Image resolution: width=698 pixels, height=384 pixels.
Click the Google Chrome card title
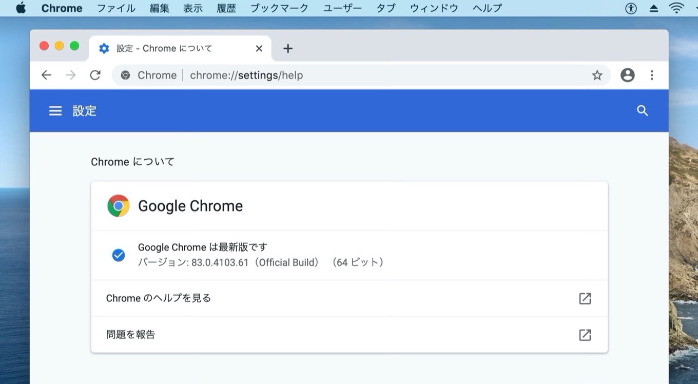pyautogui.click(x=190, y=206)
